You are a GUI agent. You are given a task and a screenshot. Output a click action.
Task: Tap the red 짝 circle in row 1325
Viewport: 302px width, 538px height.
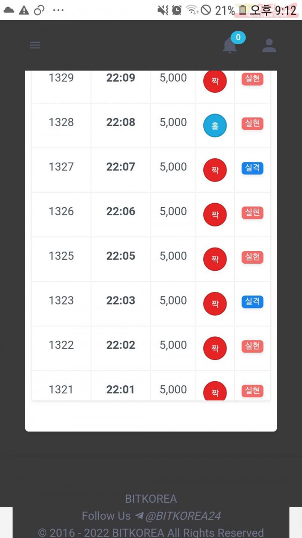[215, 259]
